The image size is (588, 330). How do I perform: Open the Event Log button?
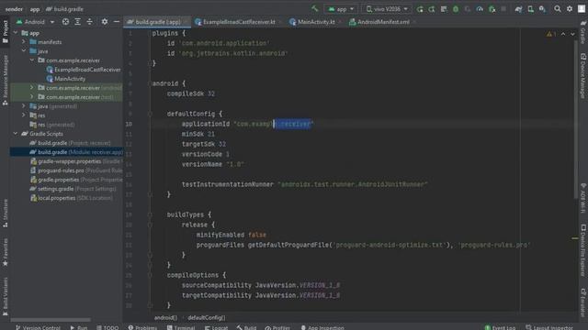tap(500, 327)
